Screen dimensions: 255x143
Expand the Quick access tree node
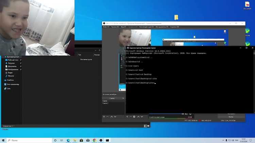point(4,57)
